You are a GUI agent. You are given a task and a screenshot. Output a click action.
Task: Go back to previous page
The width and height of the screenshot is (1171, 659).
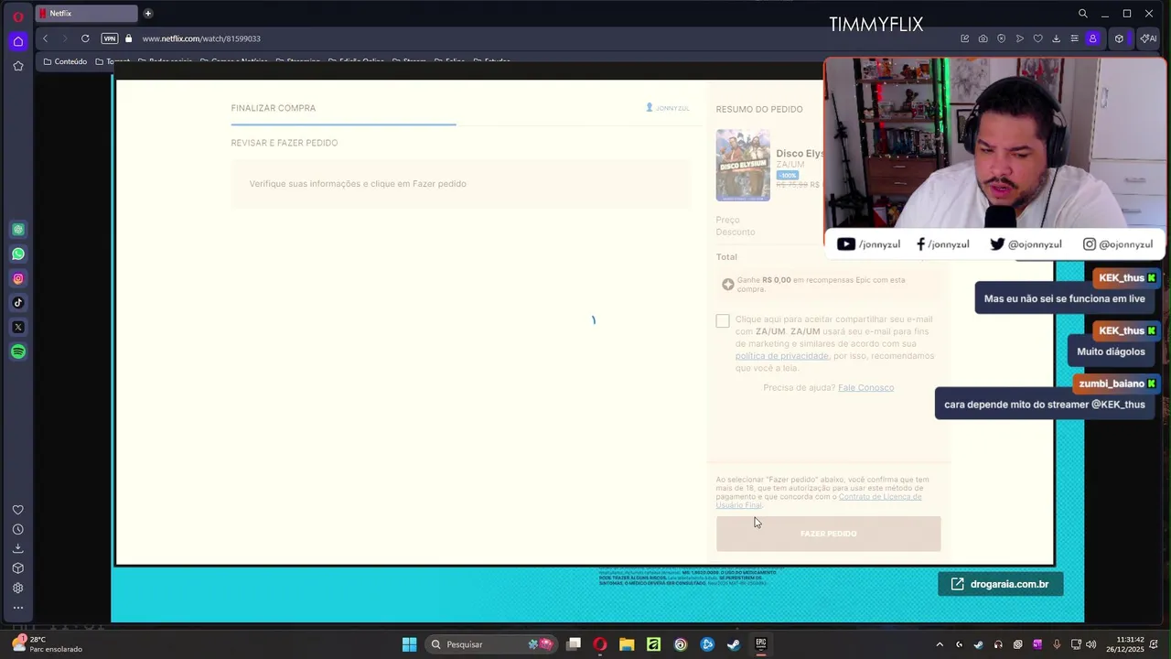[x=45, y=38]
